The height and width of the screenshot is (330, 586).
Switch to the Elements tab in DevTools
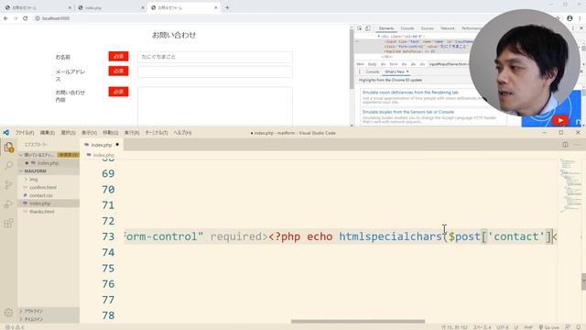click(386, 28)
